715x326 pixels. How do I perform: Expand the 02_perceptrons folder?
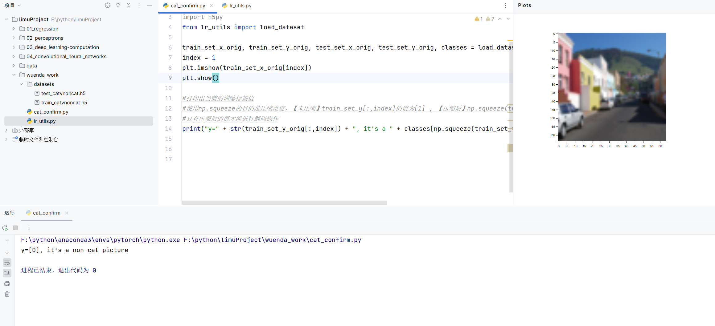pos(14,38)
